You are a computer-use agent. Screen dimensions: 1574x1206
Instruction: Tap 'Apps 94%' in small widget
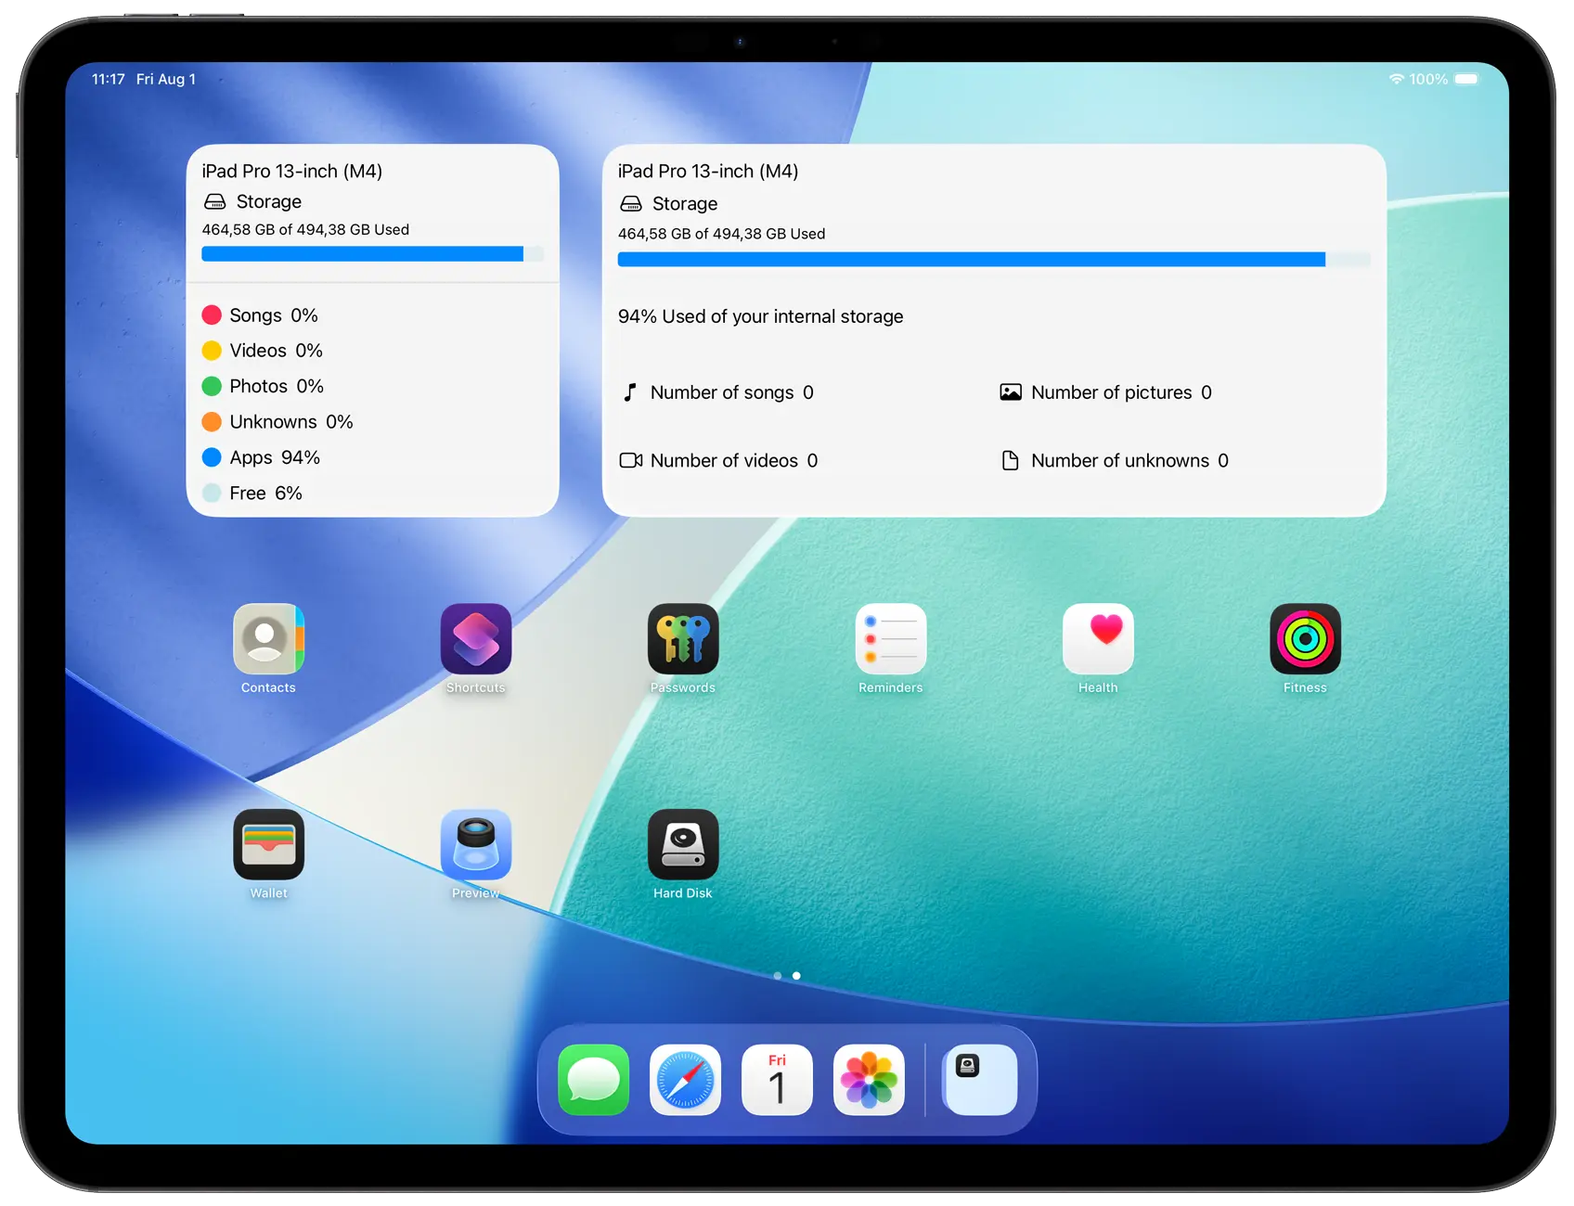[x=275, y=457]
